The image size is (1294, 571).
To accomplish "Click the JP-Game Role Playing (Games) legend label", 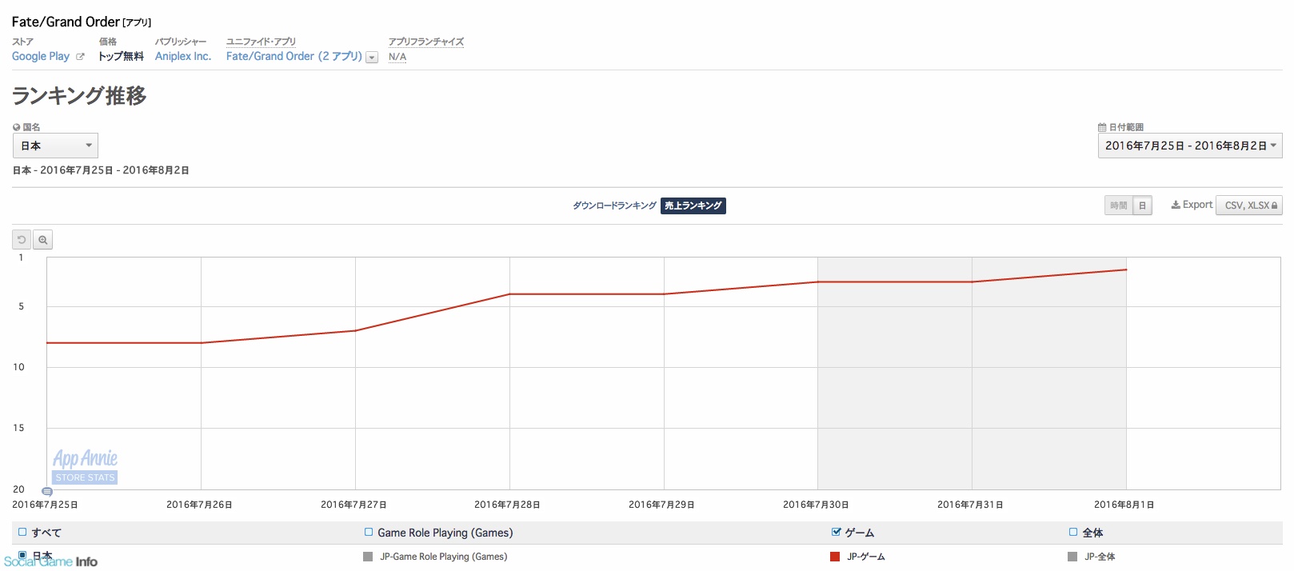I will pos(444,557).
